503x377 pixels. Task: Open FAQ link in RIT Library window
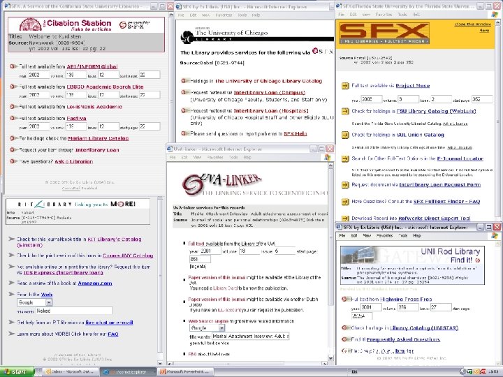(113, 334)
